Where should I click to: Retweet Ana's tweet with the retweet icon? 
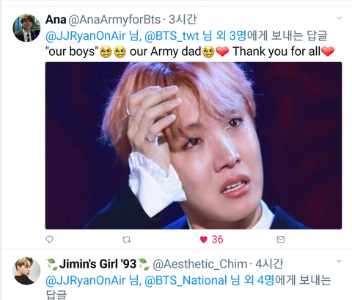[x=127, y=239]
